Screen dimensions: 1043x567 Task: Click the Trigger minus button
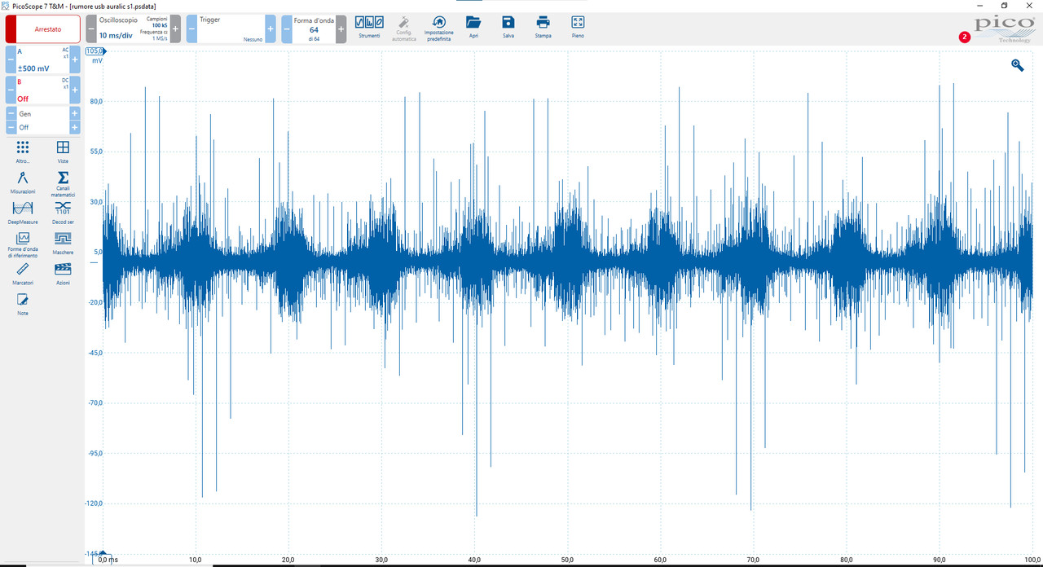(191, 29)
